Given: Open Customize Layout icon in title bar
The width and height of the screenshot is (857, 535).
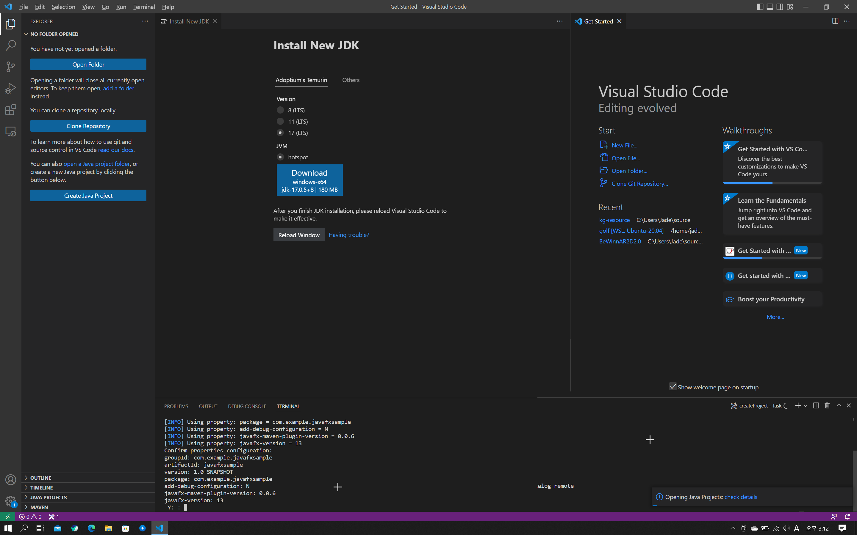Looking at the screenshot, I should tap(790, 7).
